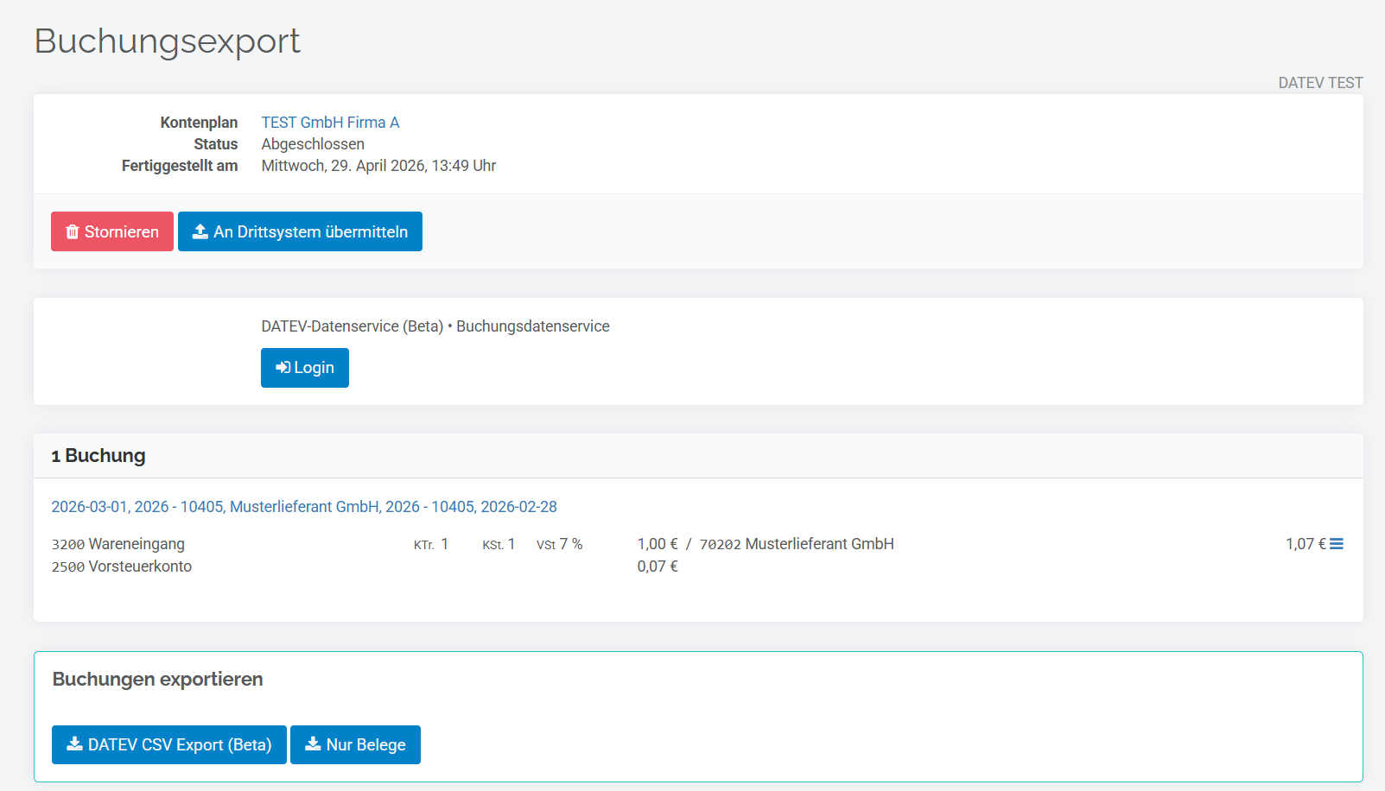Click the KTr. 1 cost unit value
Screen dimensions: 1385x791
pyautogui.click(x=431, y=544)
